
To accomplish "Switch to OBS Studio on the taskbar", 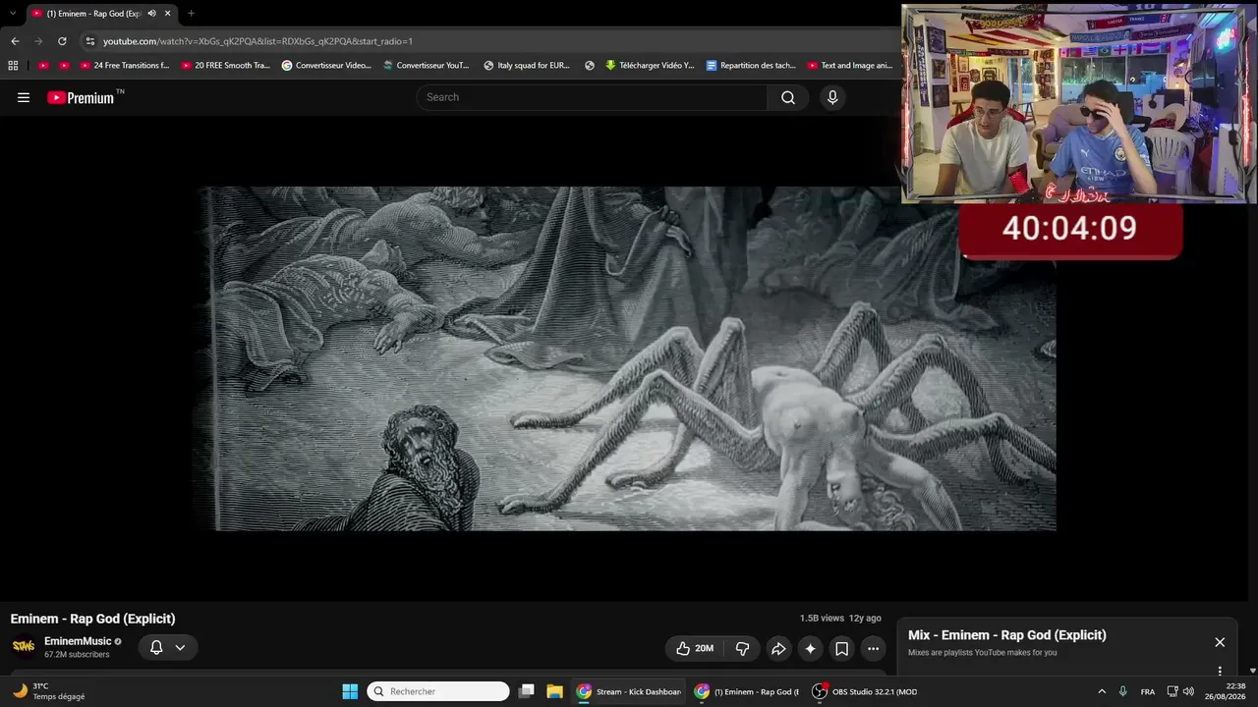I will (865, 691).
